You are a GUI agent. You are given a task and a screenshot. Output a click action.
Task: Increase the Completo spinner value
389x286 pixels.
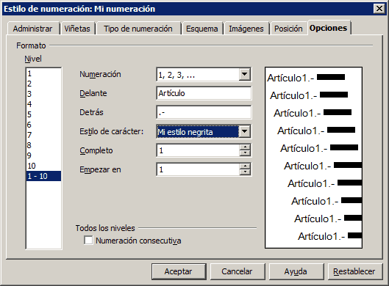pos(245,147)
